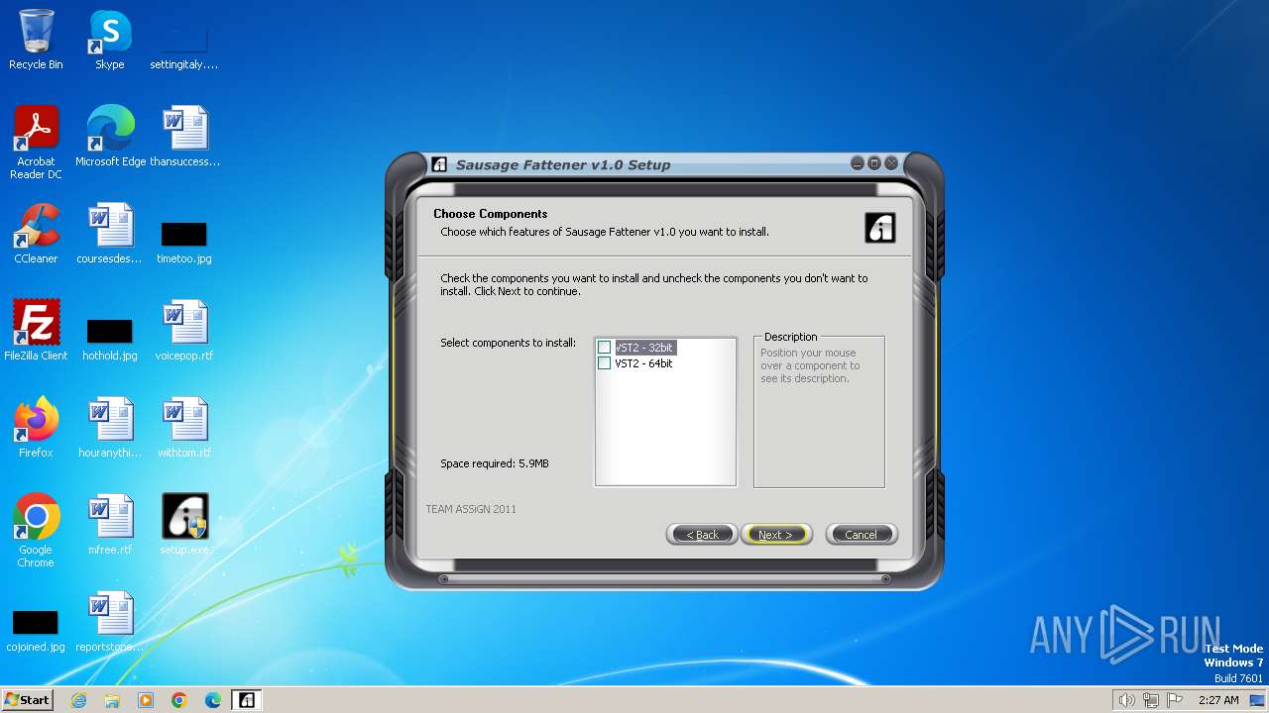Select voicepop.rtf desktop file
The height and width of the screenshot is (713, 1269).
point(184,331)
